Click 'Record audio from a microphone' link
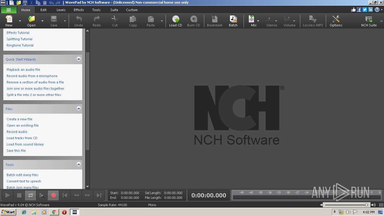 (32, 76)
